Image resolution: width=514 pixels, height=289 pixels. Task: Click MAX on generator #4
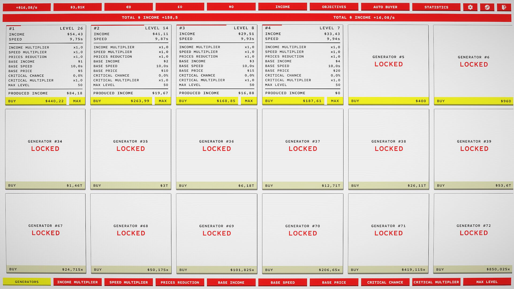pos(335,101)
